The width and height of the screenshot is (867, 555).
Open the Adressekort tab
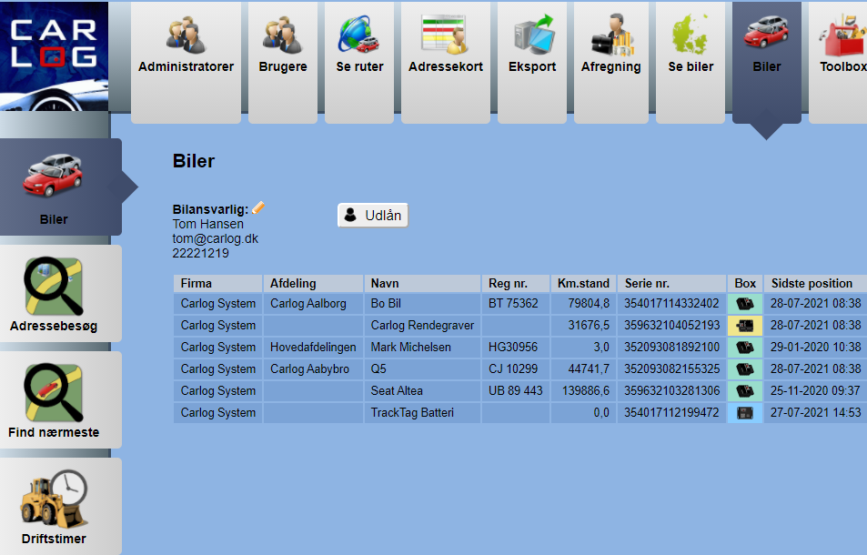pos(446,61)
